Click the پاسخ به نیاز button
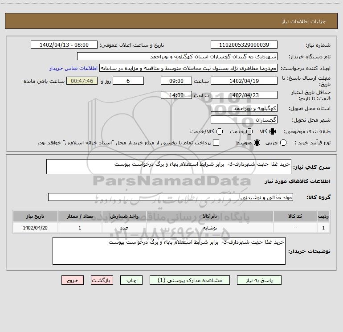Image resolution: width=343 pixels, height=332 pixels. (259, 280)
